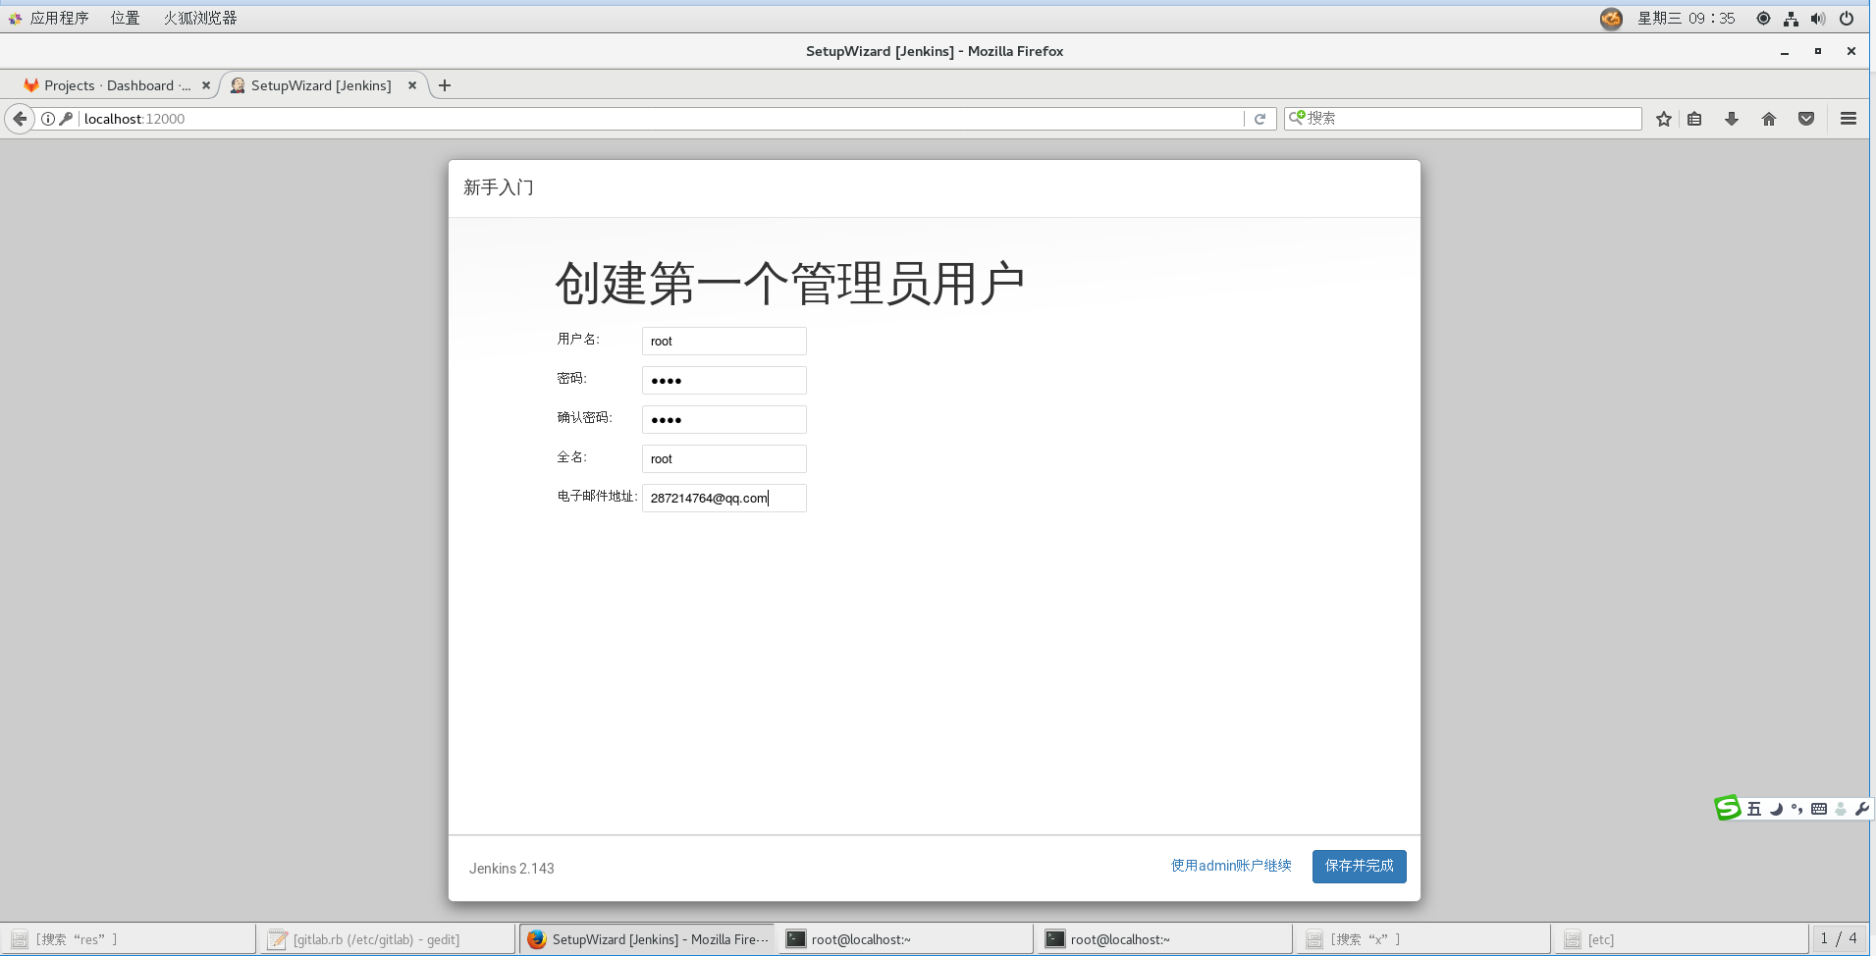Switch to the [etc] taskbar window
Image resolution: width=1876 pixels, height=956 pixels.
1682,939
